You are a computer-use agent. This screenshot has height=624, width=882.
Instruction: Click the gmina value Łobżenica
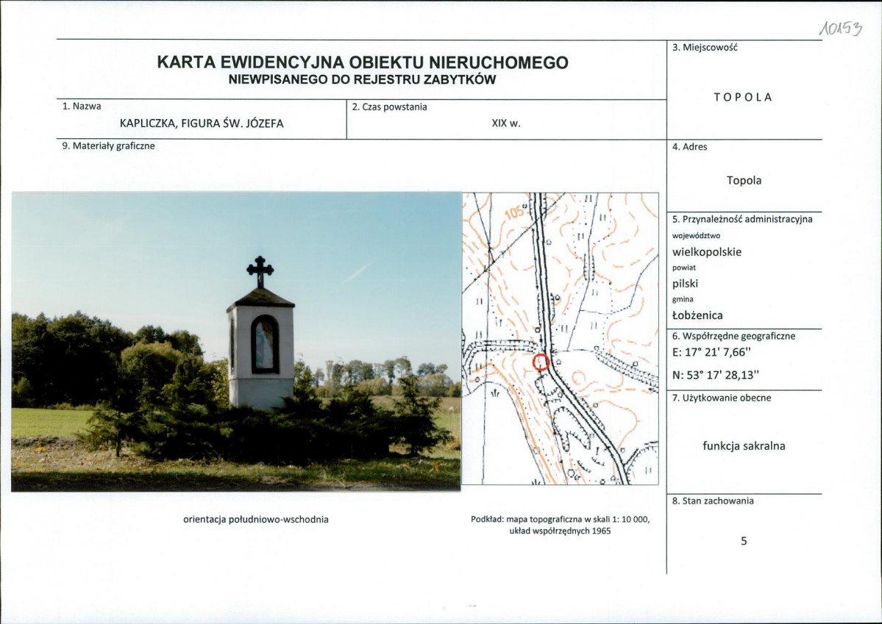tap(700, 315)
